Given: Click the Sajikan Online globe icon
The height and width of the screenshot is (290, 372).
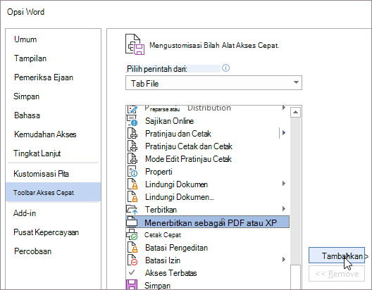Looking at the screenshot, I should pos(132,121).
